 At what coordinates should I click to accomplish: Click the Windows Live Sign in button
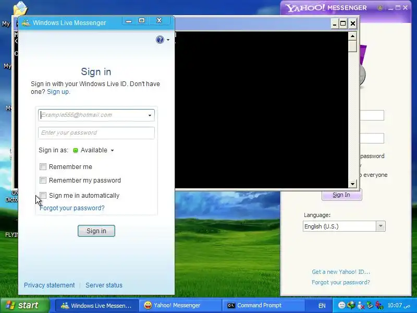coord(96,231)
